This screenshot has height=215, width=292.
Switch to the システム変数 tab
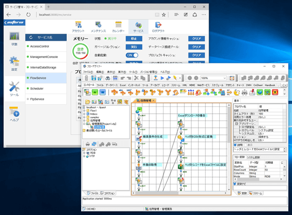coord(254,158)
